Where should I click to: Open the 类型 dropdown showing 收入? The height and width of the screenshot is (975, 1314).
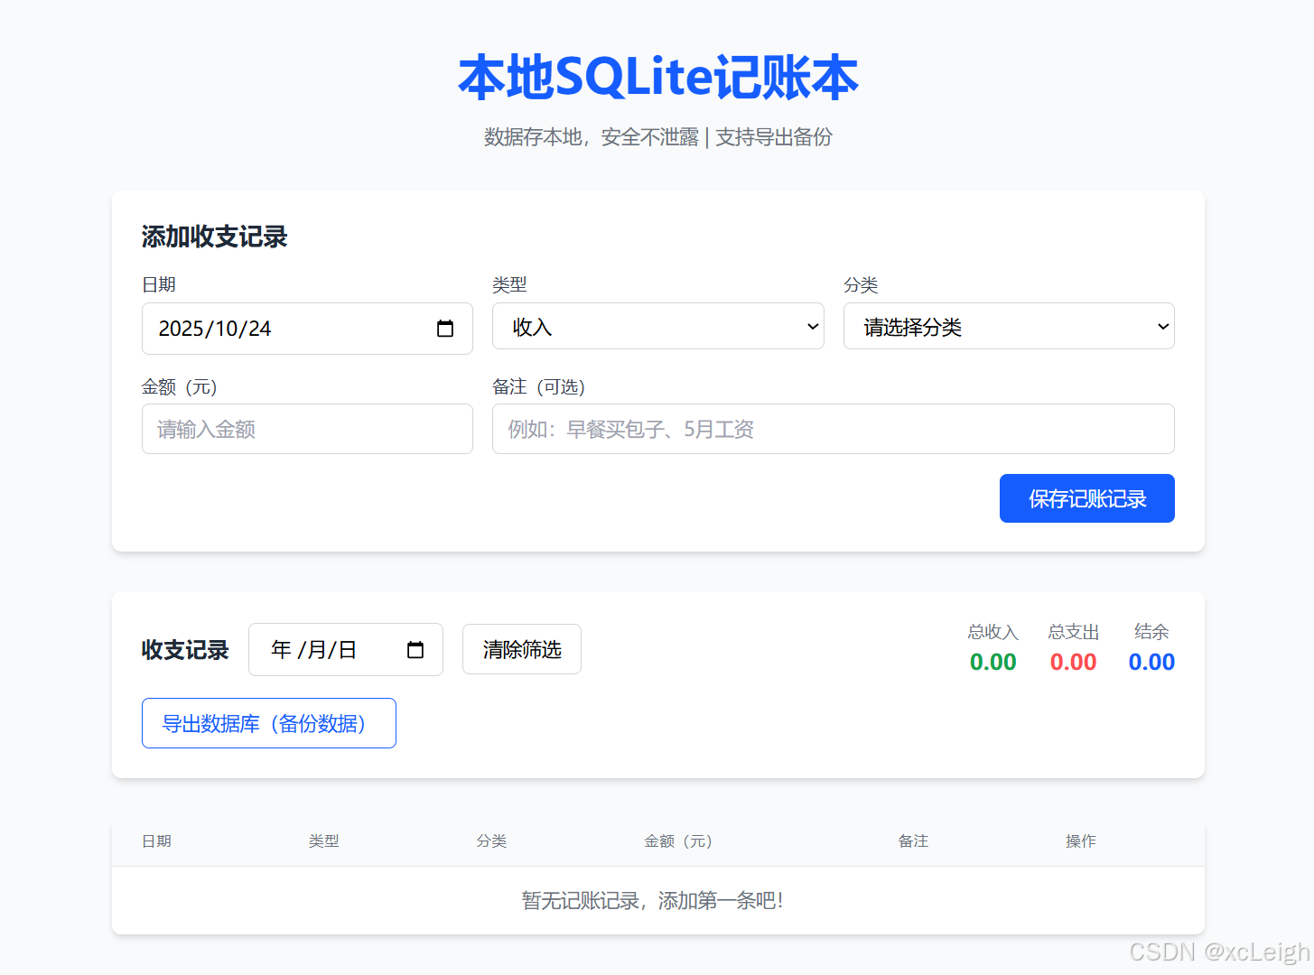[x=657, y=326]
